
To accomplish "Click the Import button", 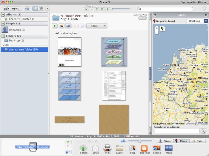I will [x=12, y=9].
